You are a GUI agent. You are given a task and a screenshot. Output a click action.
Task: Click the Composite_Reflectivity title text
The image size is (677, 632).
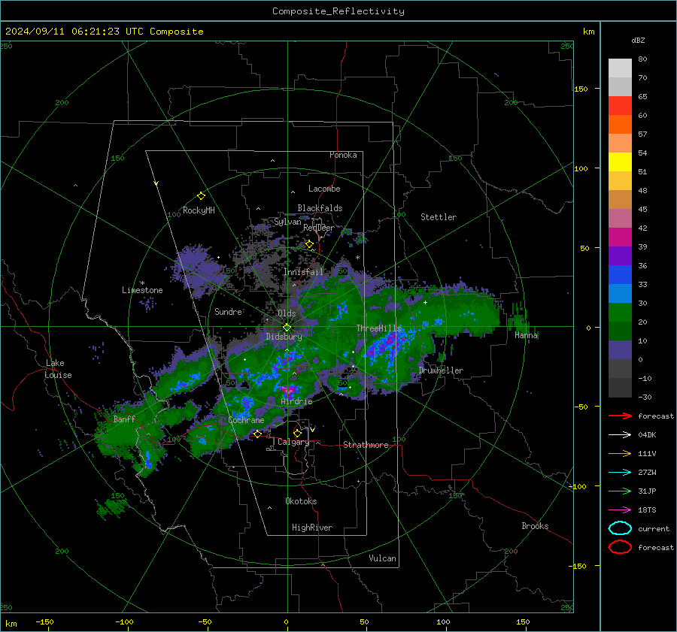point(338,11)
